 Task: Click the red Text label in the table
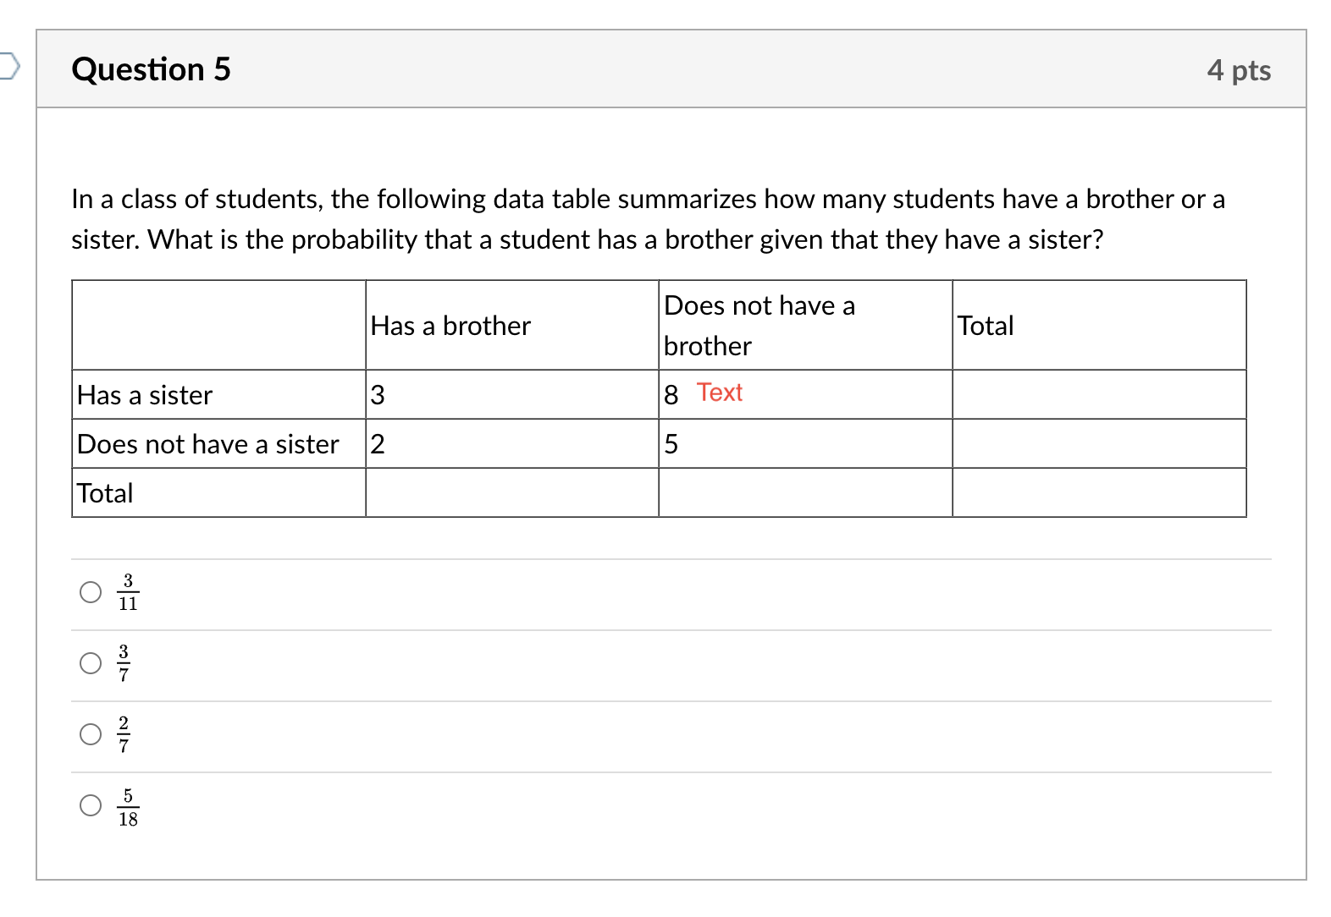[720, 393]
